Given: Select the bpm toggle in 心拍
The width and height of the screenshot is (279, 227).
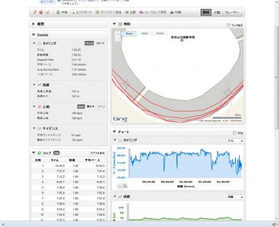Looking at the screenshot, I should point(81,107).
